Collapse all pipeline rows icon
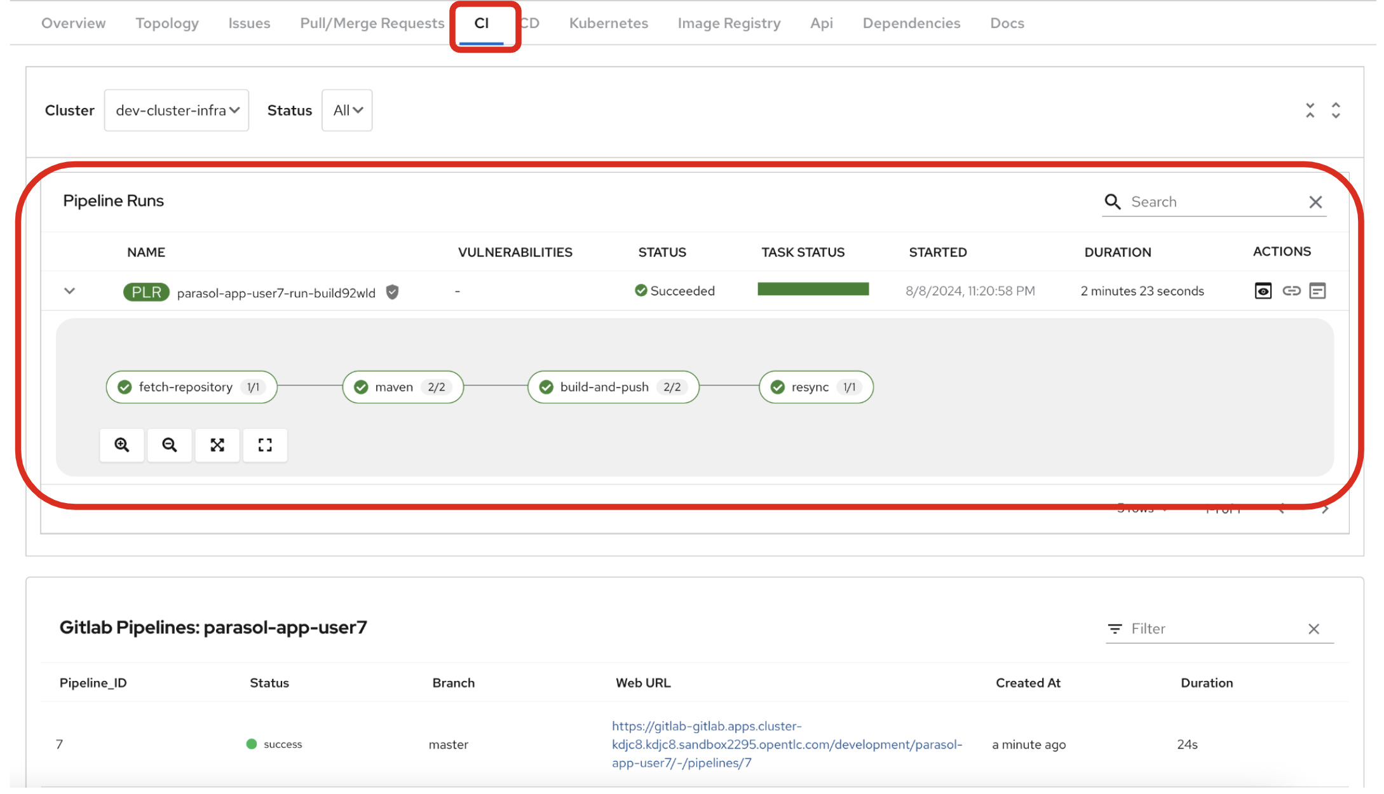The width and height of the screenshot is (1384, 794). (1310, 111)
